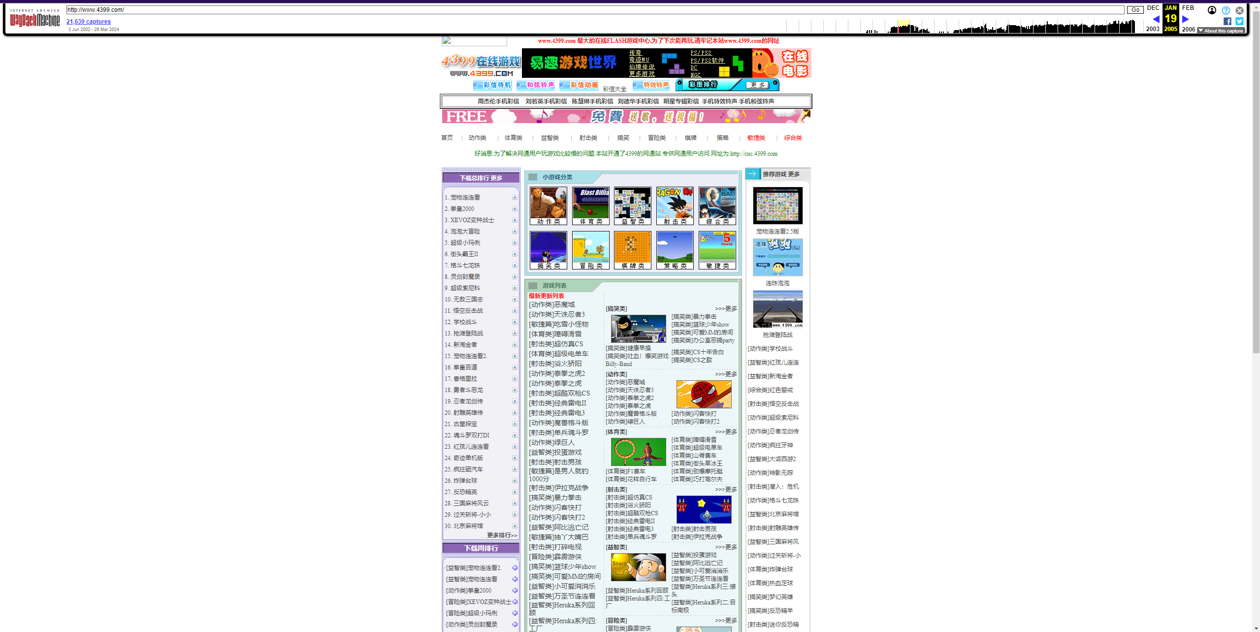This screenshot has width=1260, height=632.
Task: Click the 4399在线游戏 site logo
Action: [x=481, y=65]
